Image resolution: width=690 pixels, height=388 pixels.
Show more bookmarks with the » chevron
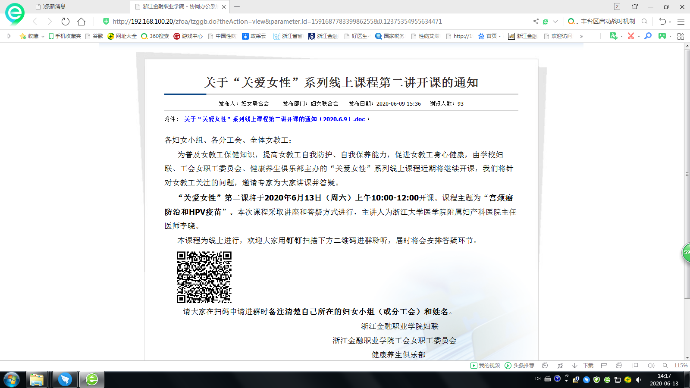[x=581, y=36]
